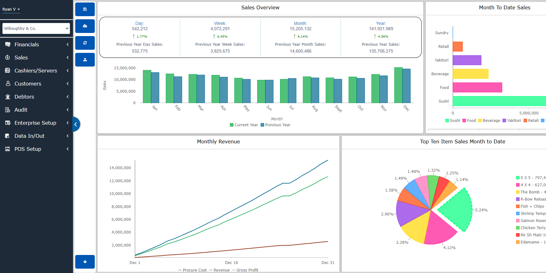Click the Data In/Out icon
The image size is (546, 273).
point(8,136)
